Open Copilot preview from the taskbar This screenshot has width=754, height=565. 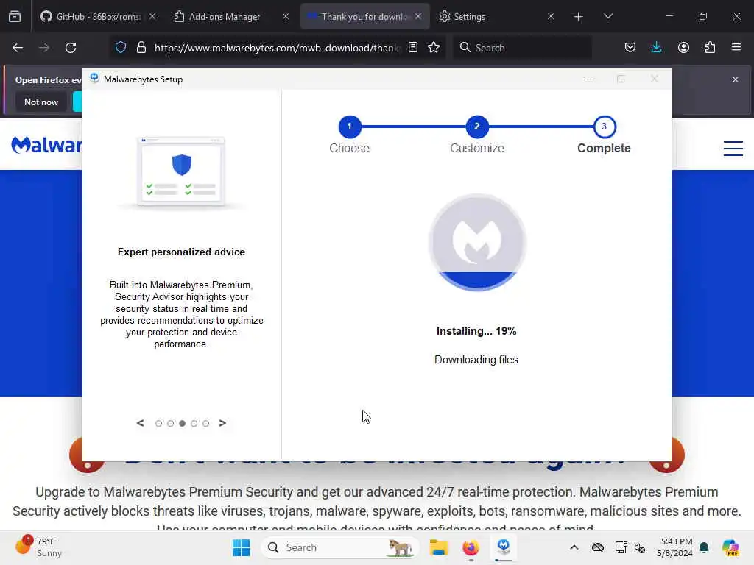tap(730, 547)
